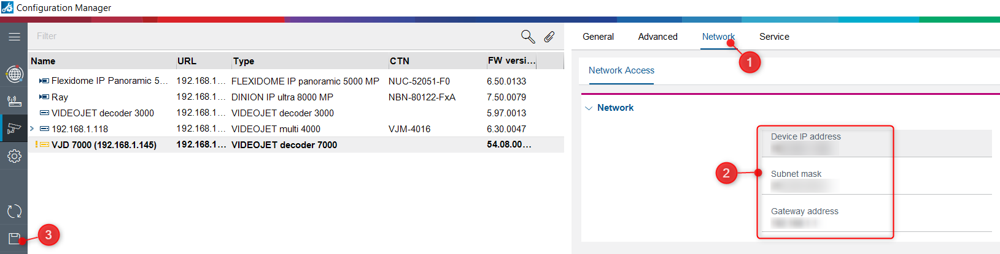This screenshot has width=1000, height=254.
Task: Click the refresh arrows icon in the sidebar
Action: pyautogui.click(x=14, y=211)
